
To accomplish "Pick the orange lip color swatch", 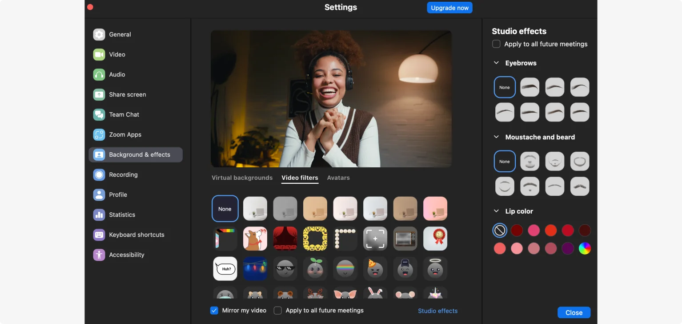I will click(550, 230).
